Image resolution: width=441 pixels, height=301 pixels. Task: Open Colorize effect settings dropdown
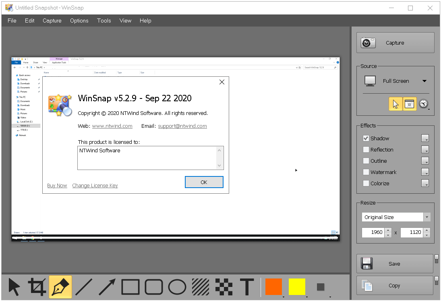pyautogui.click(x=425, y=183)
